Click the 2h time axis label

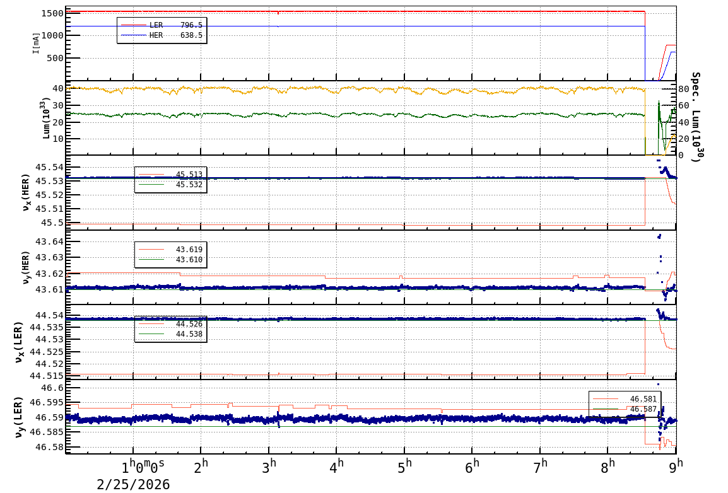[201, 466]
